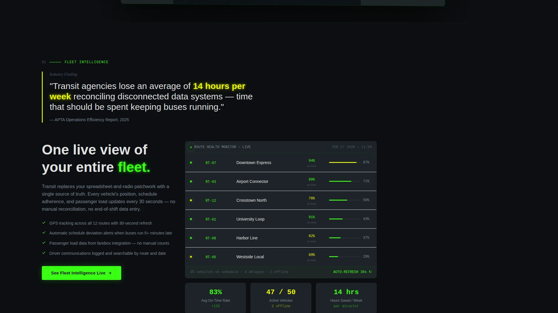The image size is (558, 313).
Task: Click the highlighted 14 hours per week text
Action: pyautogui.click(x=147, y=91)
